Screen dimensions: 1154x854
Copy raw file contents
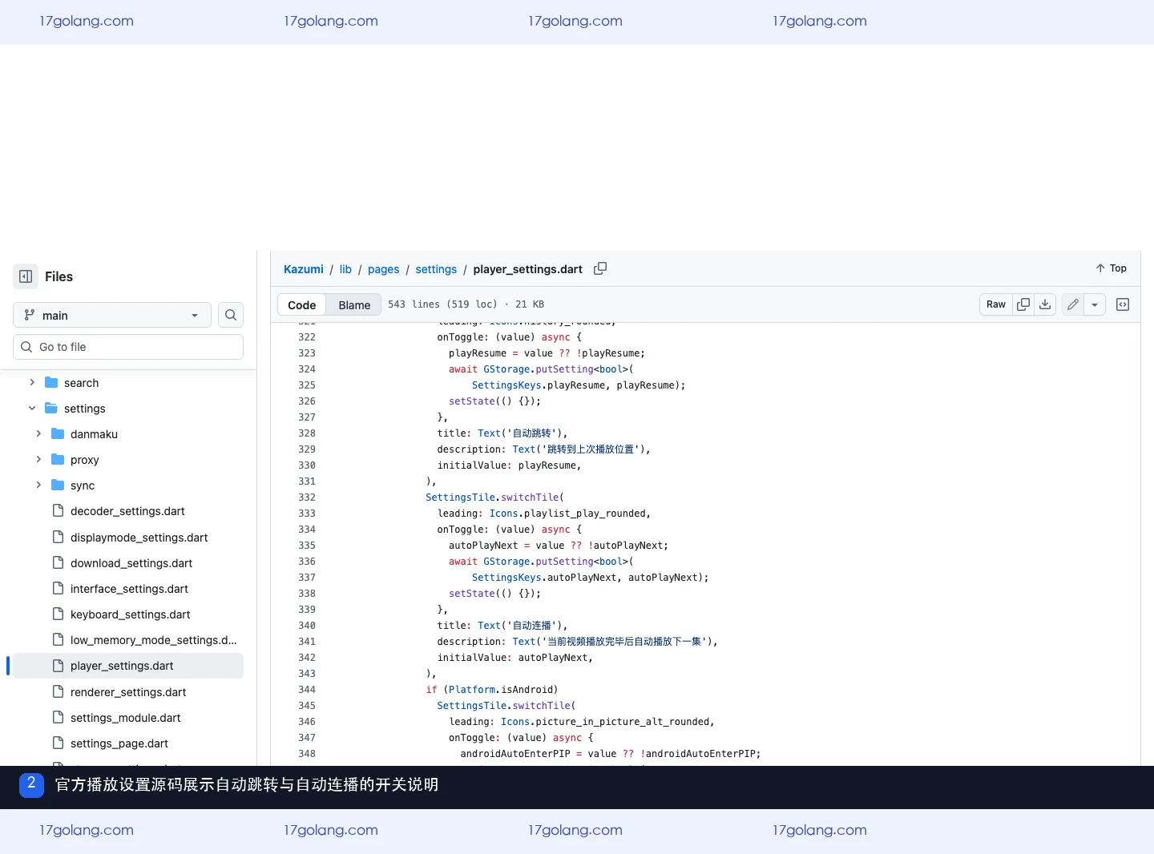[1023, 304]
